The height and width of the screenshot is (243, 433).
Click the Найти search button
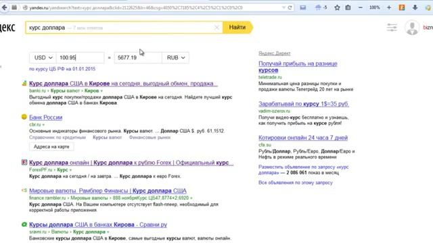[x=237, y=27]
